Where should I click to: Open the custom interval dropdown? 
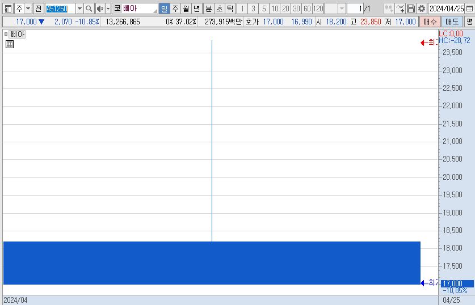point(342,9)
